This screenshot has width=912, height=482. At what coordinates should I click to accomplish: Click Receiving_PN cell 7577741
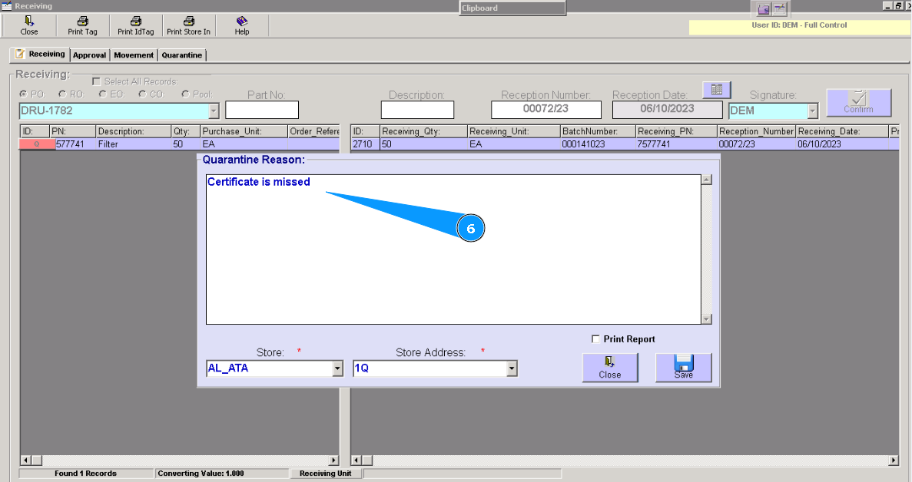point(676,144)
